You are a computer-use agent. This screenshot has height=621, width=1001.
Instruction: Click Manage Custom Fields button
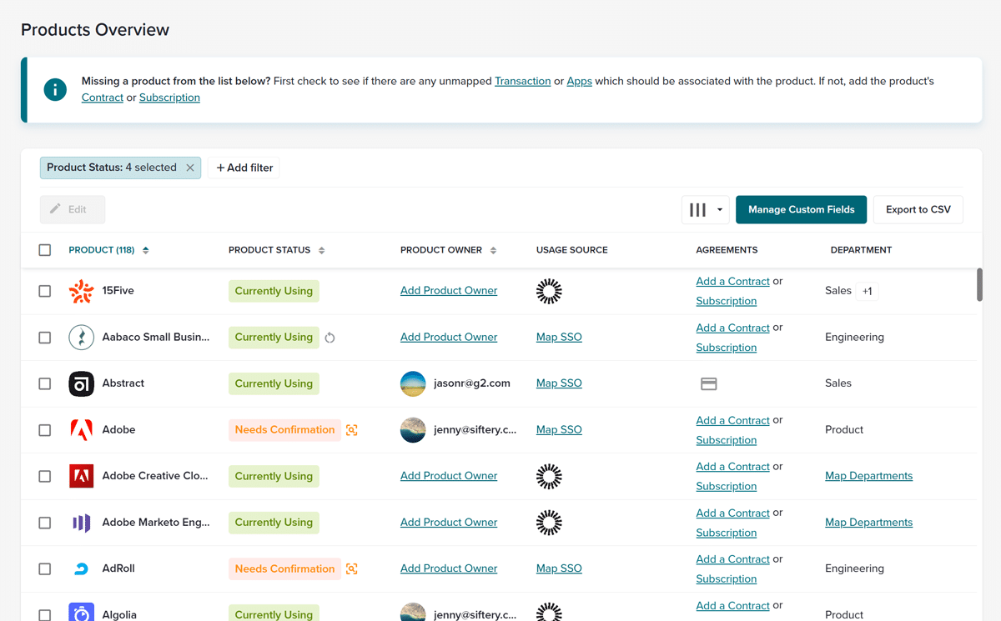click(x=801, y=210)
